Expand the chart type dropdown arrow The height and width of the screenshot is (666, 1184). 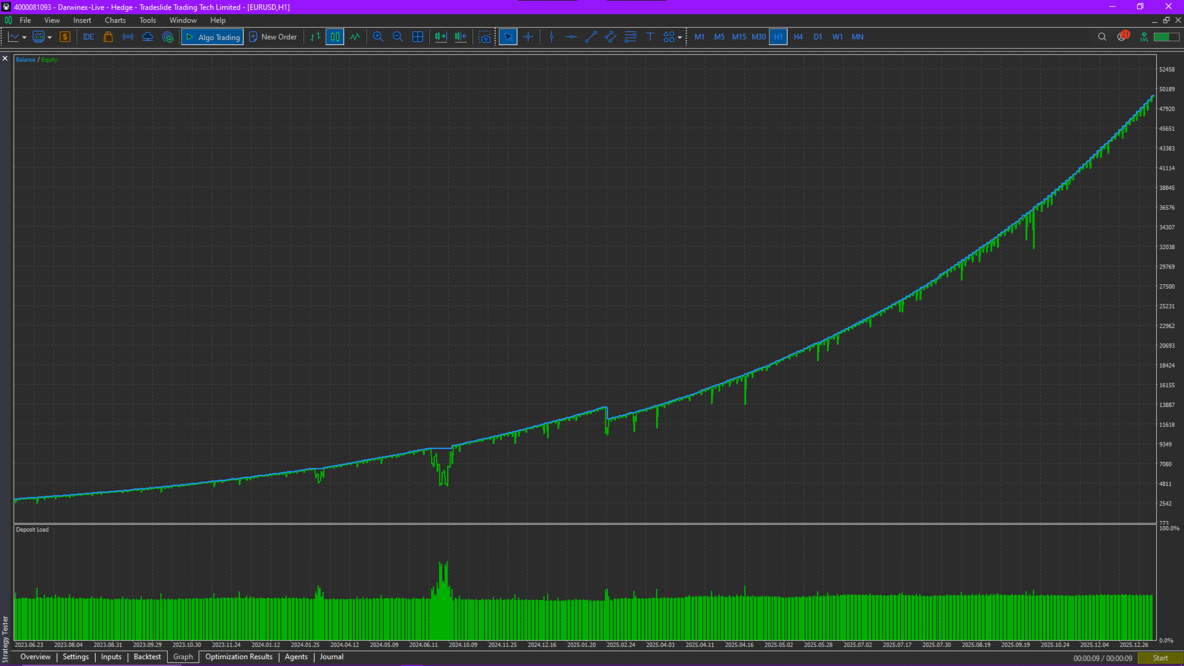tap(24, 38)
